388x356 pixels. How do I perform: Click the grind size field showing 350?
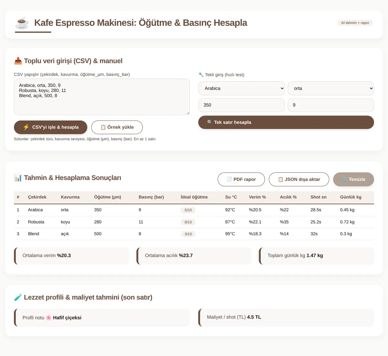point(242,105)
